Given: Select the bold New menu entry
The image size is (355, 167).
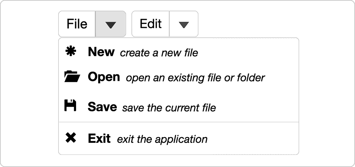Looking at the screenshot, I should [x=101, y=52].
